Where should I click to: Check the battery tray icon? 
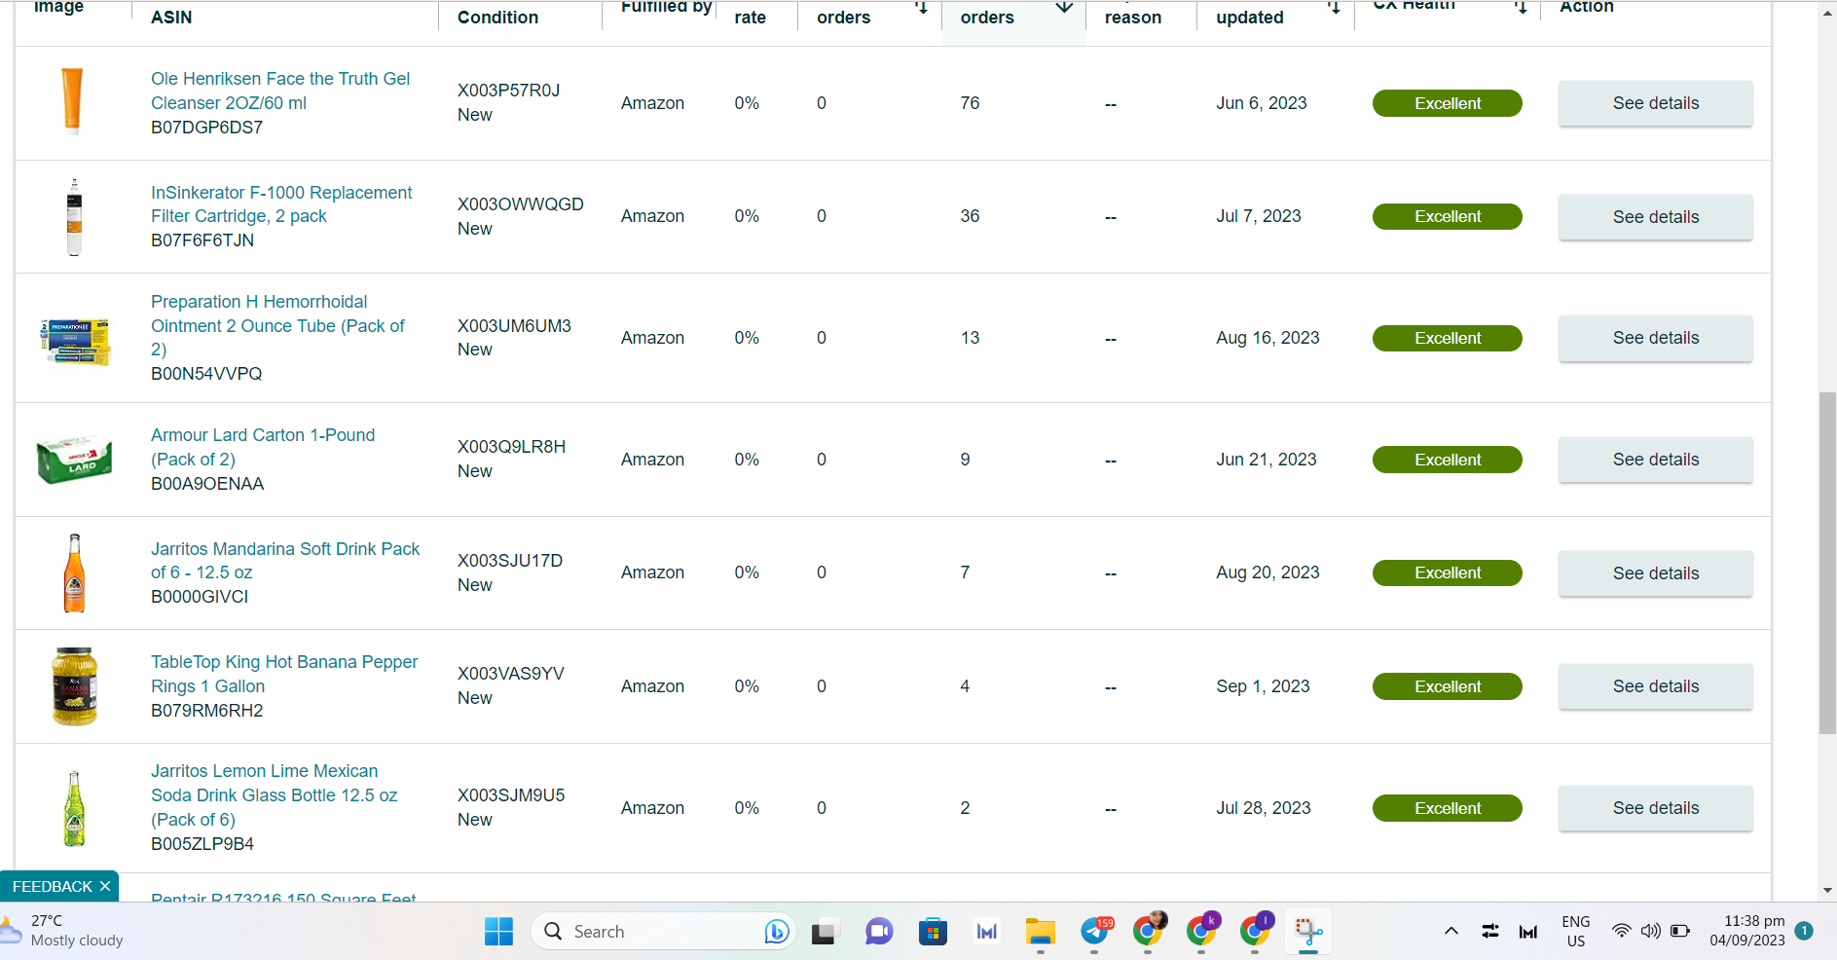click(x=1680, y=932)
